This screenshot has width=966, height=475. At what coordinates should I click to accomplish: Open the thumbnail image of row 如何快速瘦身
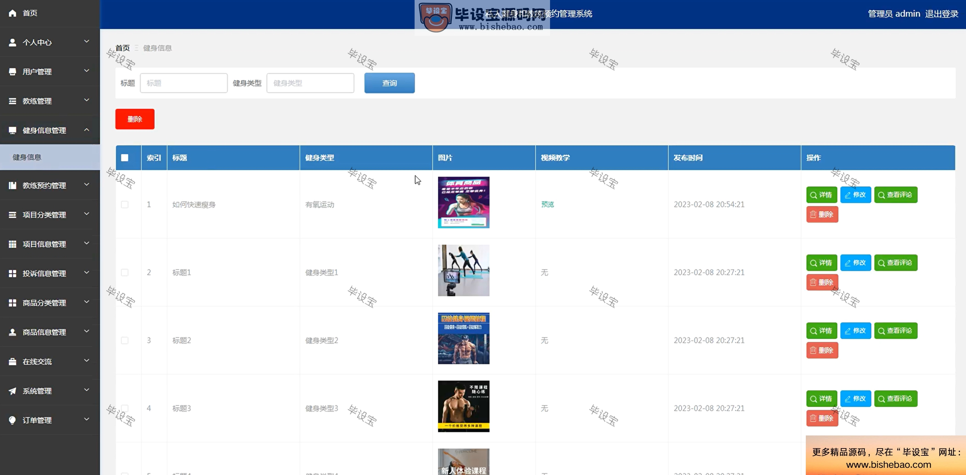463,202
